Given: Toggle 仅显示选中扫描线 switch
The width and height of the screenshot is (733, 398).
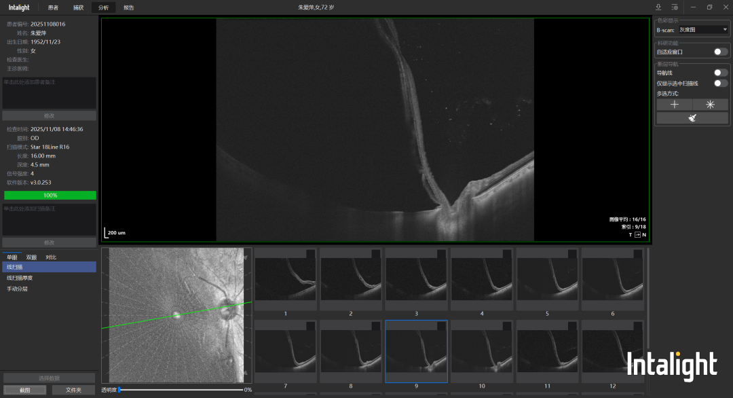Looking at the screenshot, I should click(720, 83).
